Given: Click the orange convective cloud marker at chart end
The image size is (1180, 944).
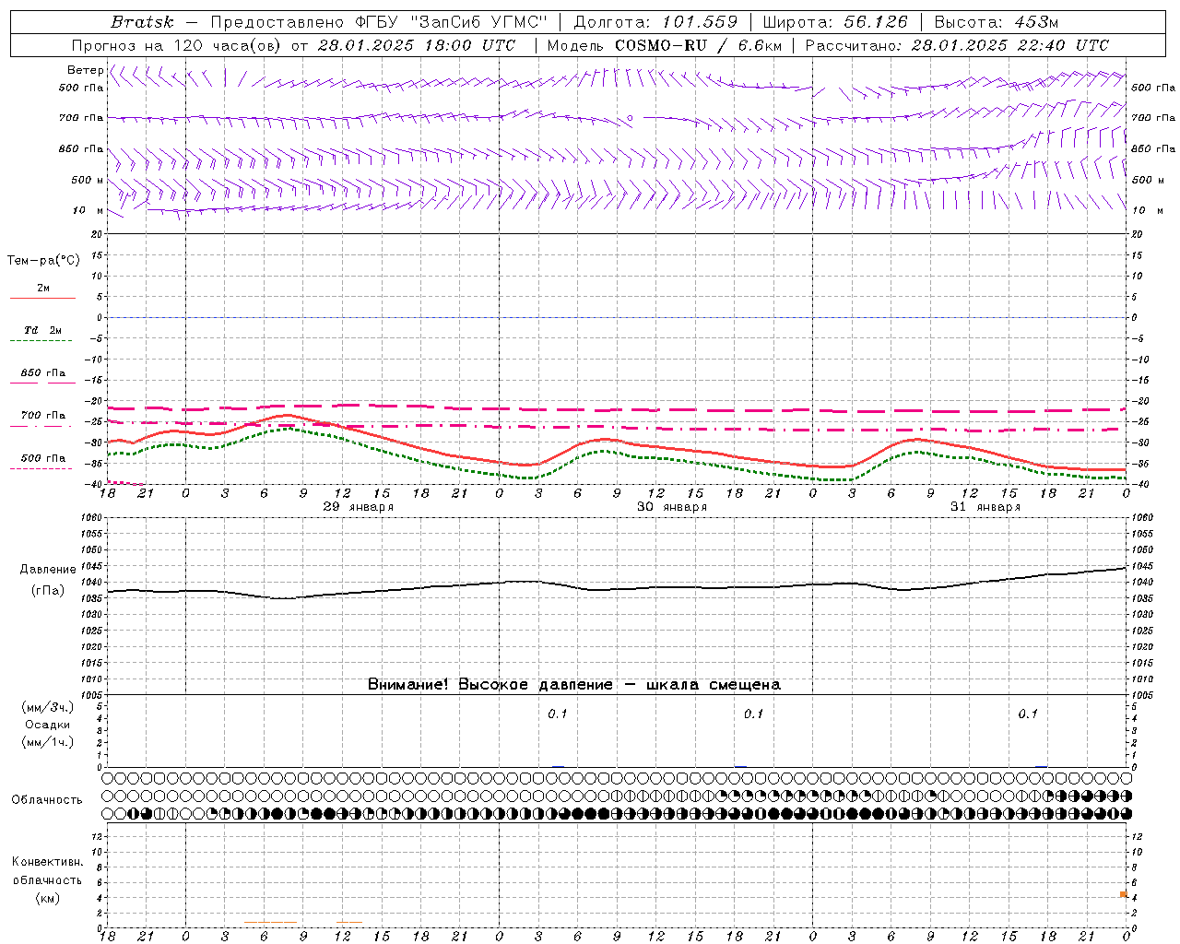Looking at the screenshot, I should coord(1124,894).
